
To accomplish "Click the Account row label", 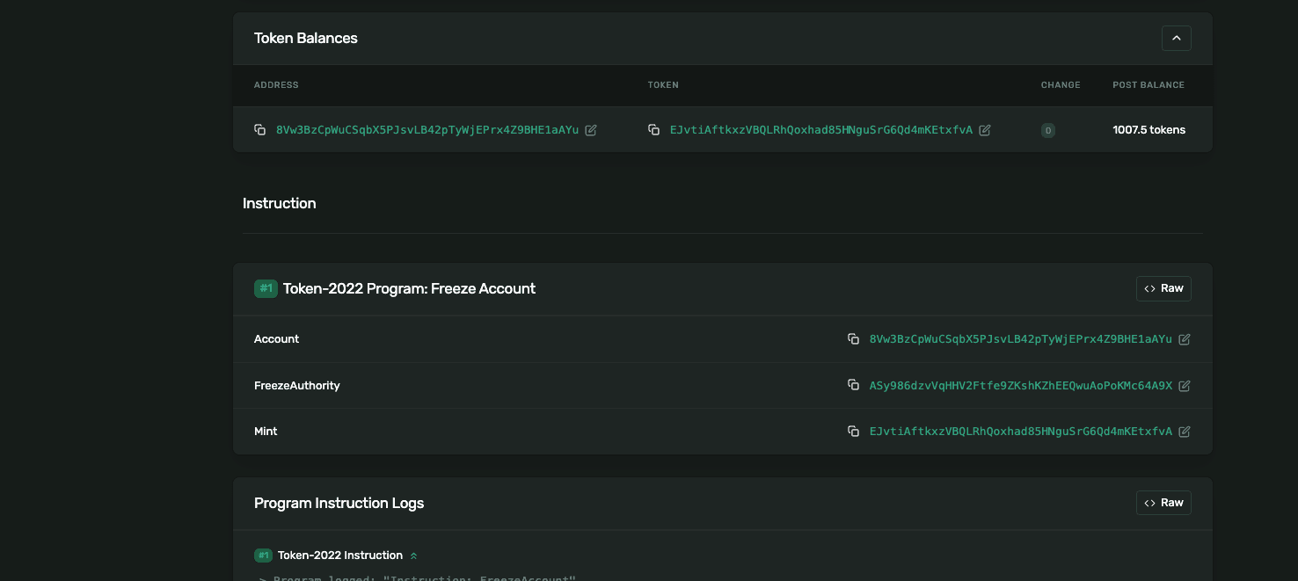I will click(276, 339).
